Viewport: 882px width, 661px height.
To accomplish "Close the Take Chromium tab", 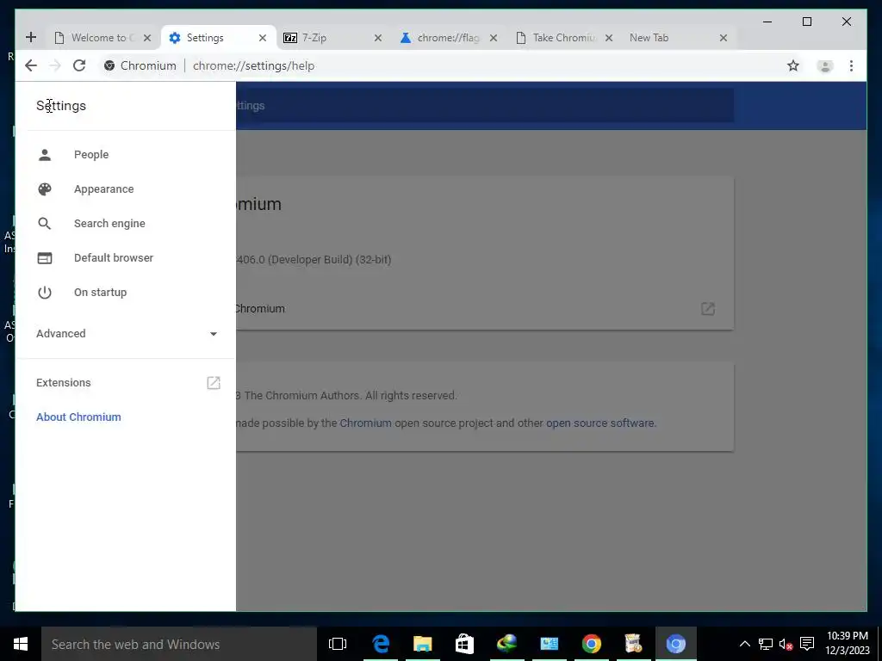I will point(608,38).
